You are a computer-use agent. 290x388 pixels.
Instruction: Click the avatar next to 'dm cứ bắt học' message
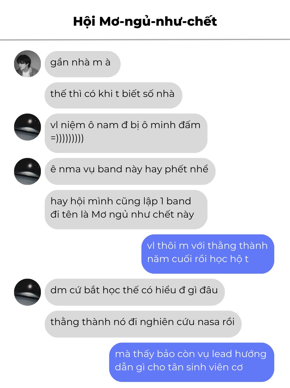[27, 292]
